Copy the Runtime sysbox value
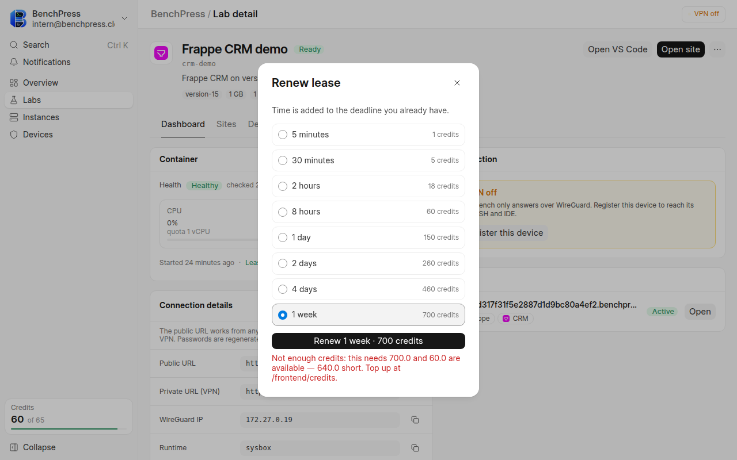This screenshot has width=737, height=460. click(415, 448)
